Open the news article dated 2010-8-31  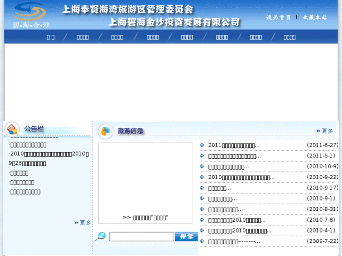pos(225,209)
